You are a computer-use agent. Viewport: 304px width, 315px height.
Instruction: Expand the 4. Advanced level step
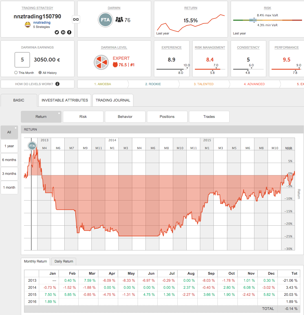tap(254, 84)
